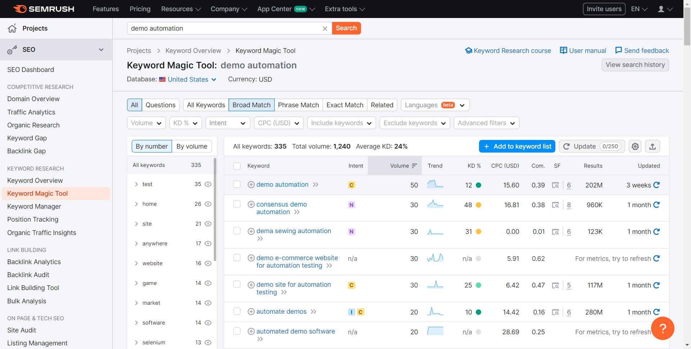
Task: Check the select-all checkbox in table header
Action: (237, 166)
